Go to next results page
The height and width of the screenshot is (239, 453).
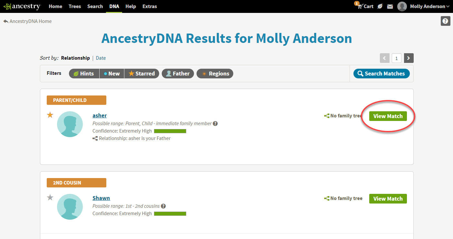[x=409, y=58]
